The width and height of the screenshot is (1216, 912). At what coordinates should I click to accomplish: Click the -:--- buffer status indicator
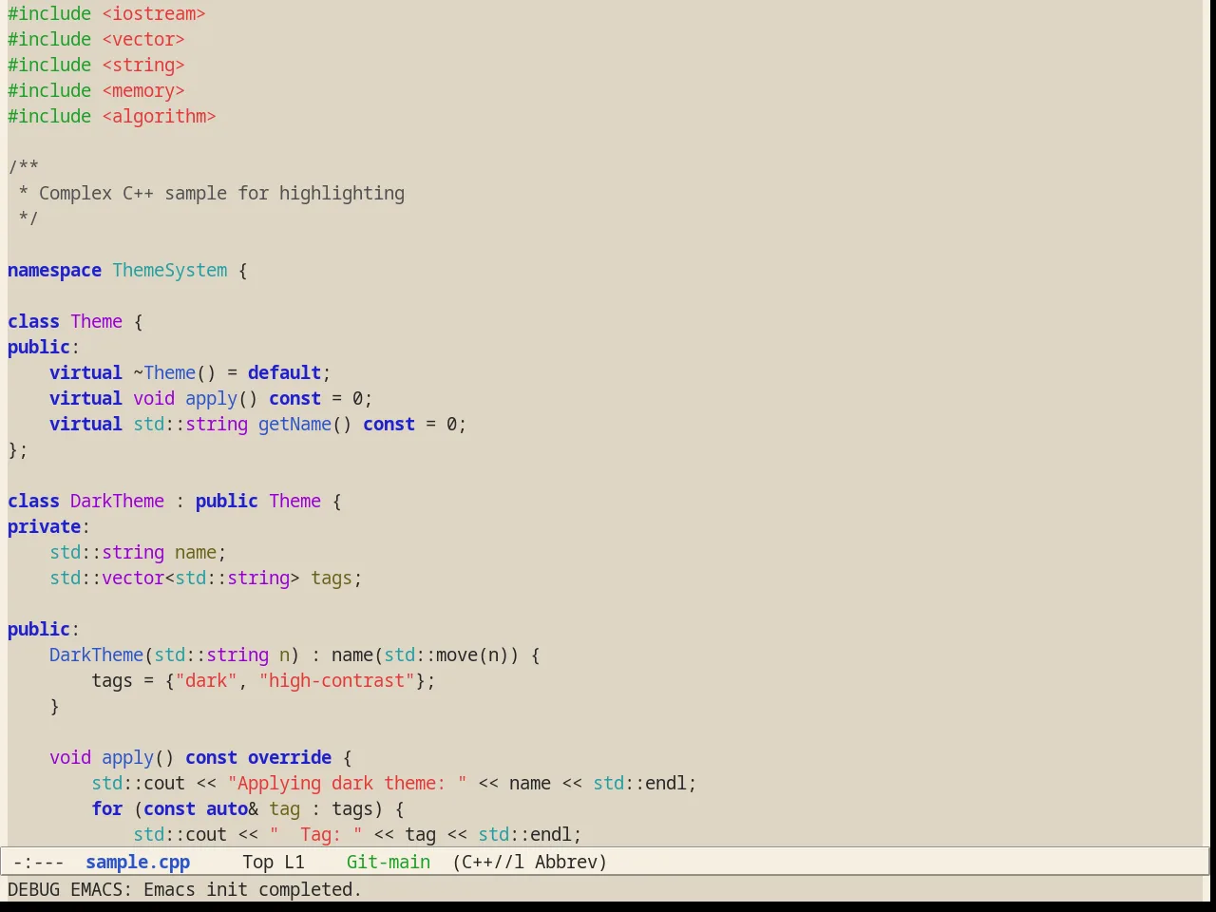click(39, 862)
